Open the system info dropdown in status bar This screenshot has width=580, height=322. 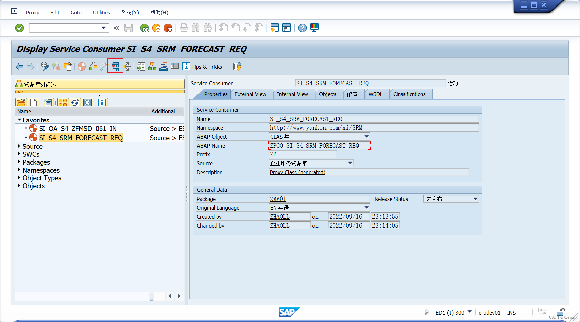pyautogui.click(x=470, y=312)
